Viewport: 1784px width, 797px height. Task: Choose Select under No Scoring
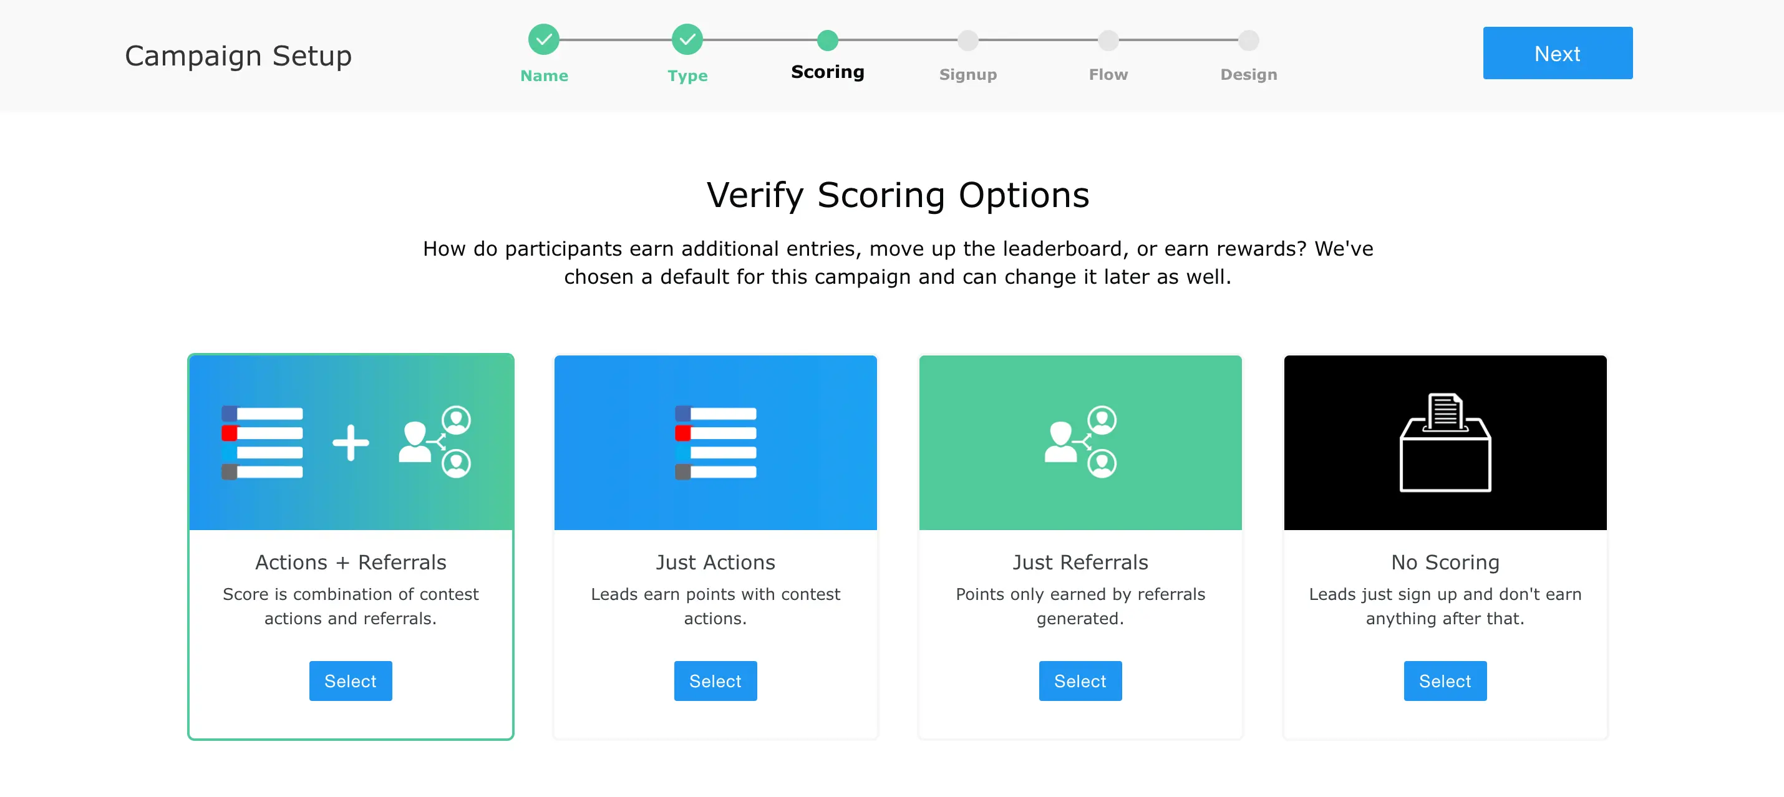tap(1445, 680)
